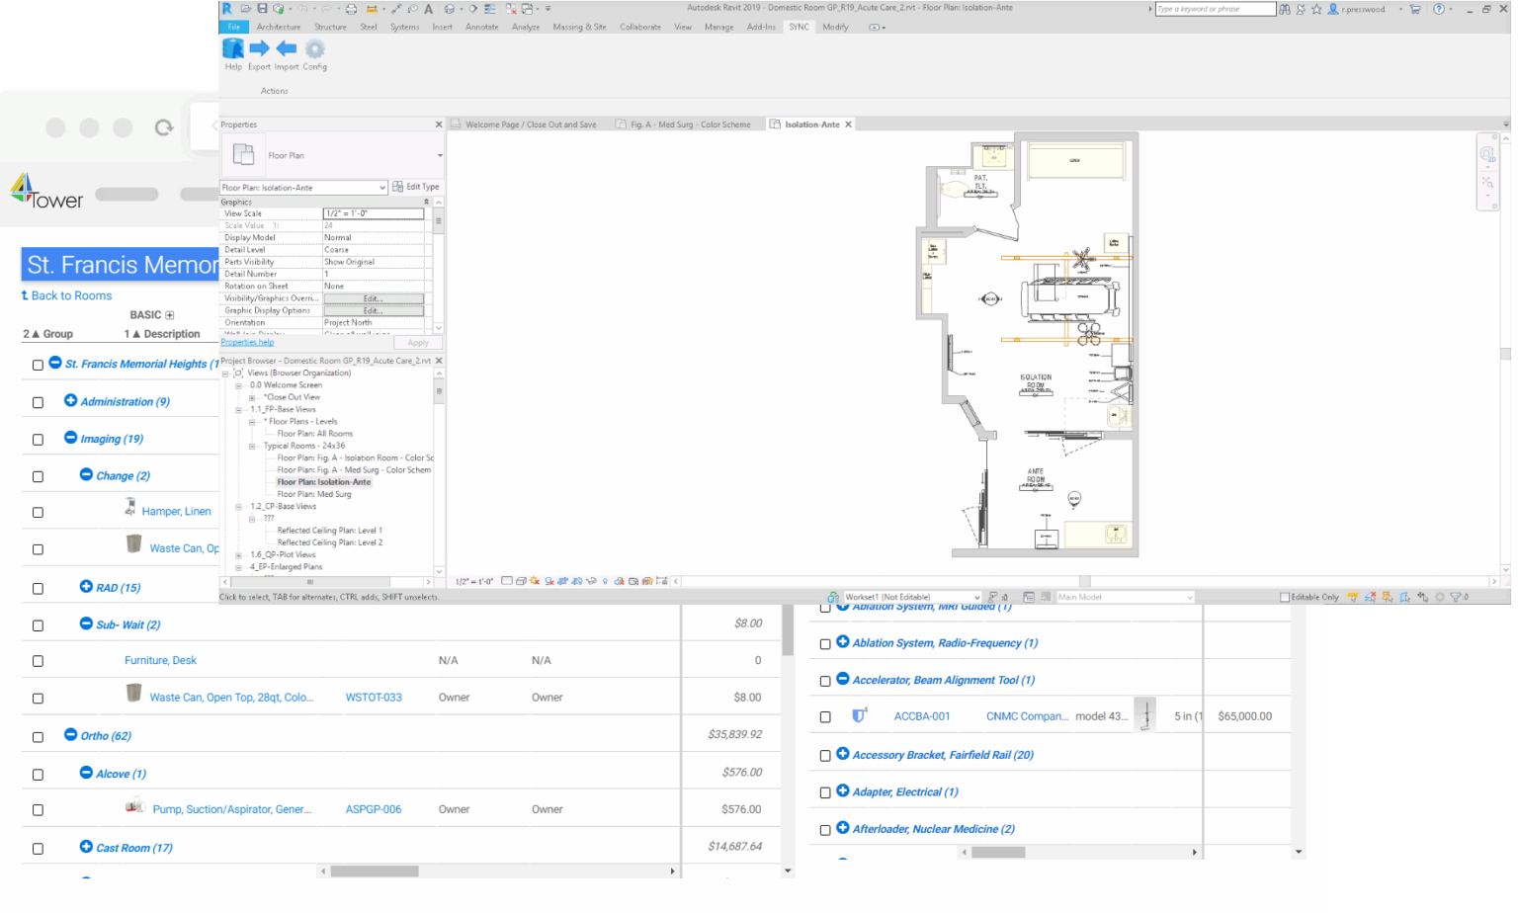Open the Architecture ribbon tab
The width and height of the screenshot is (1518, 913).
pos(279,27)
